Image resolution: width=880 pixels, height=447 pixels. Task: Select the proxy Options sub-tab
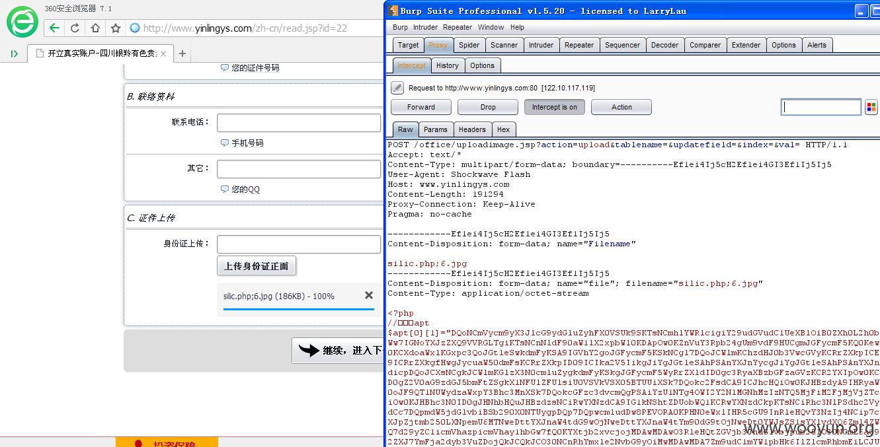(x=482, y=65)
